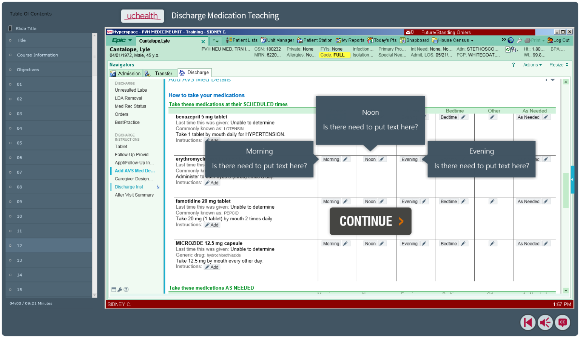The height and width of the screenshot is (338, 580).
Task: Open Patient Lists from the Epic toolbar
Action: 243,40
